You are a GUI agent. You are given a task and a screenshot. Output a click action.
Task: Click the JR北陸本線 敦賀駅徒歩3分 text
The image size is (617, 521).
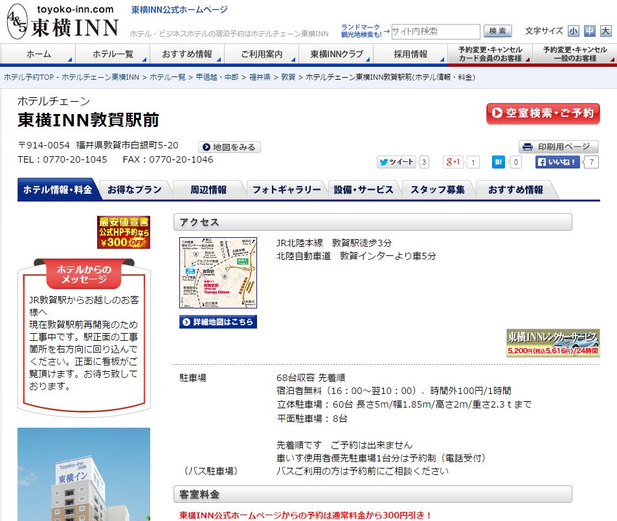(334, 243)
